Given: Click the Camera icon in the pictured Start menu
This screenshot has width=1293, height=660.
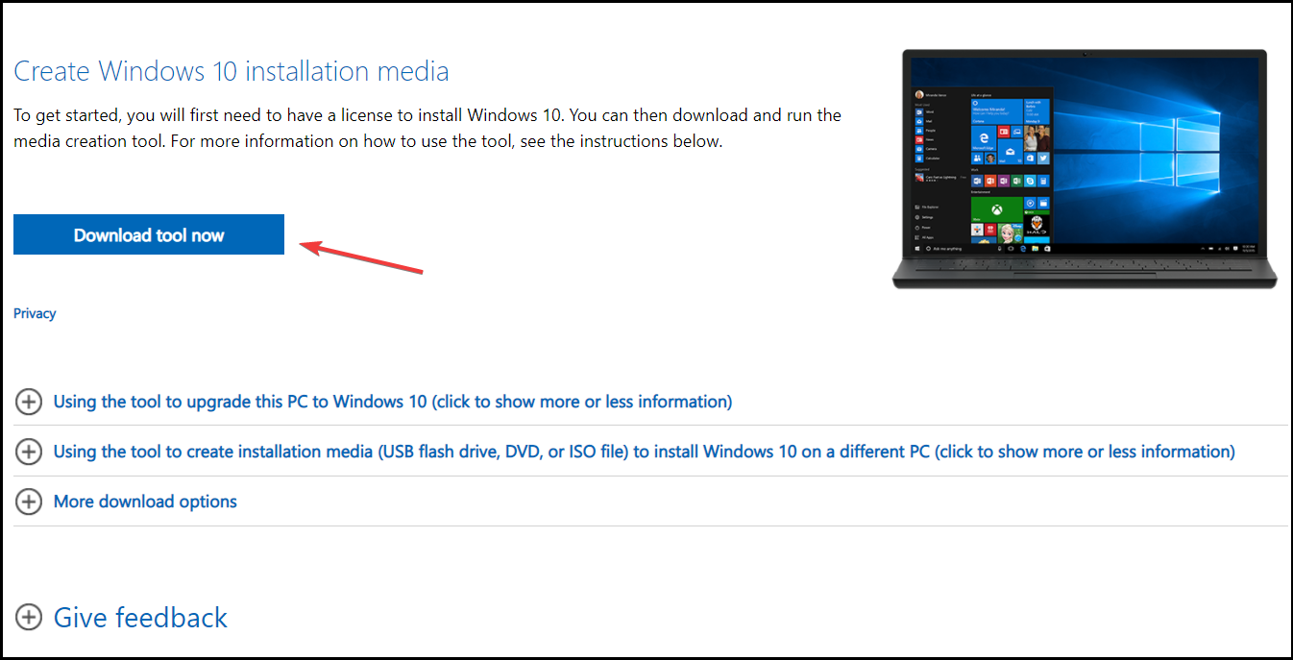Looking at the screenshot, I should (919, 149).
